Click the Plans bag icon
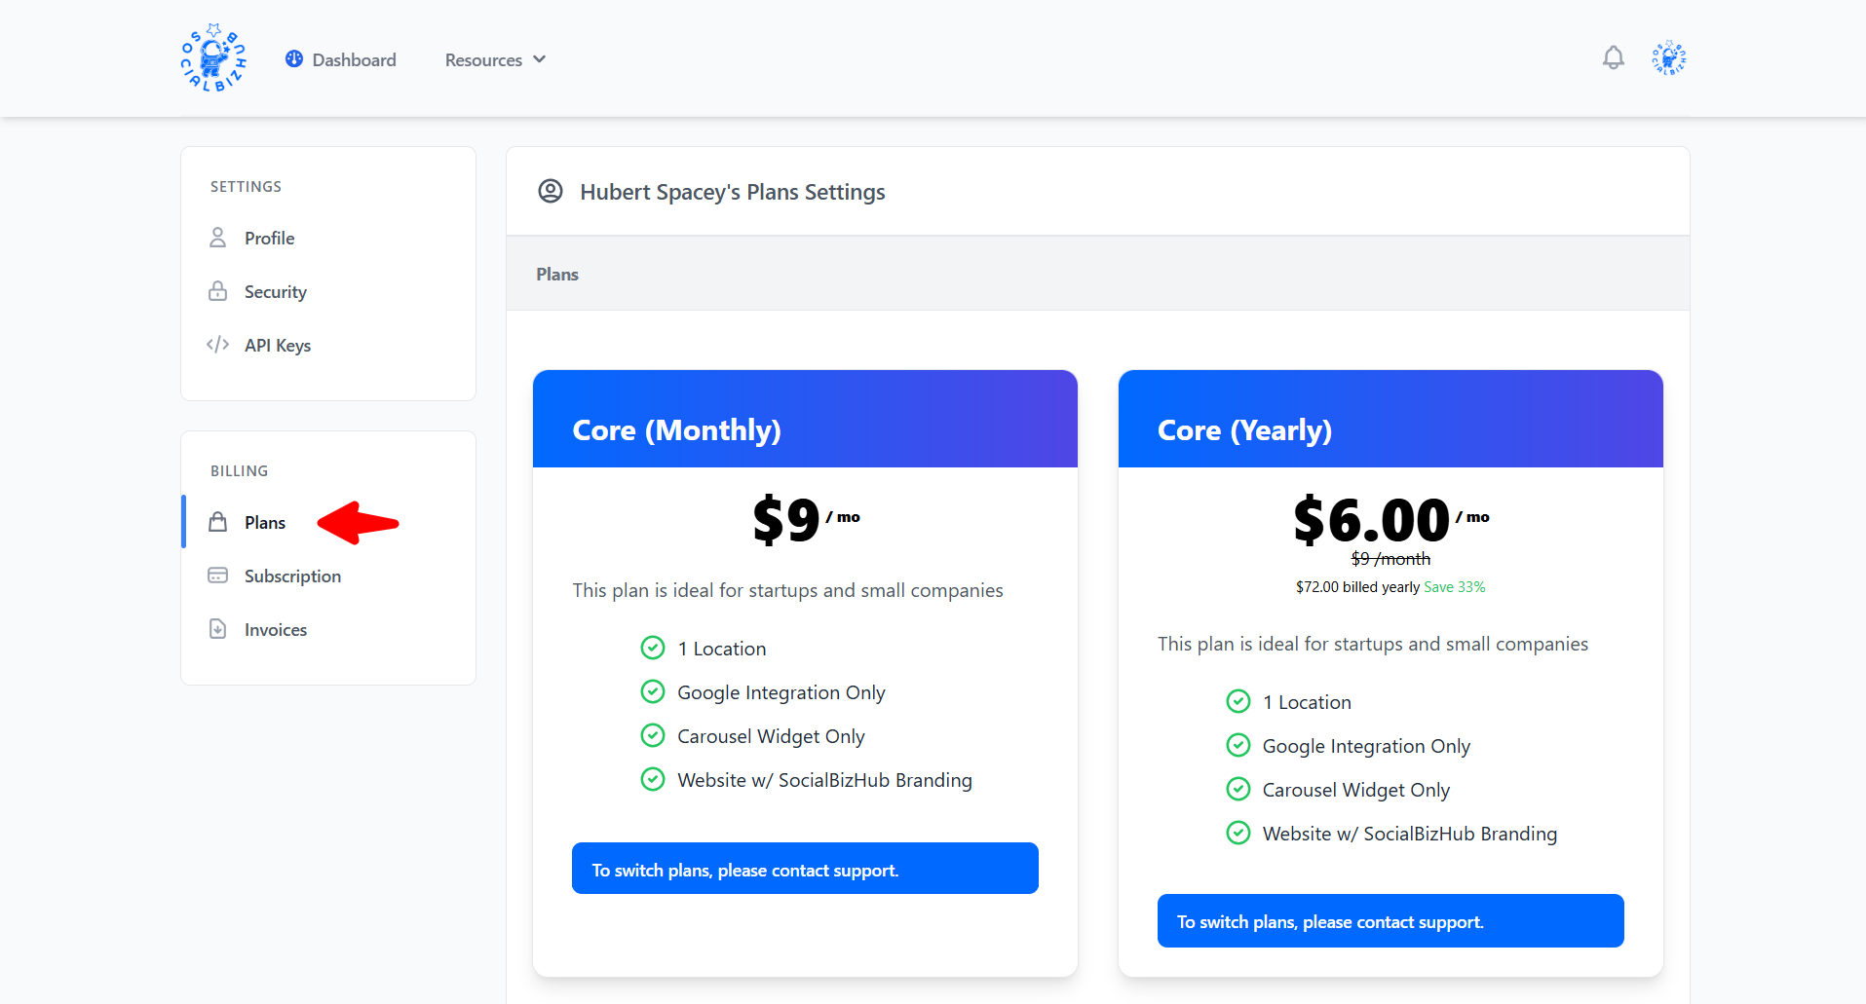This screenshot has width=1866, height=1004. click(218, 522)
